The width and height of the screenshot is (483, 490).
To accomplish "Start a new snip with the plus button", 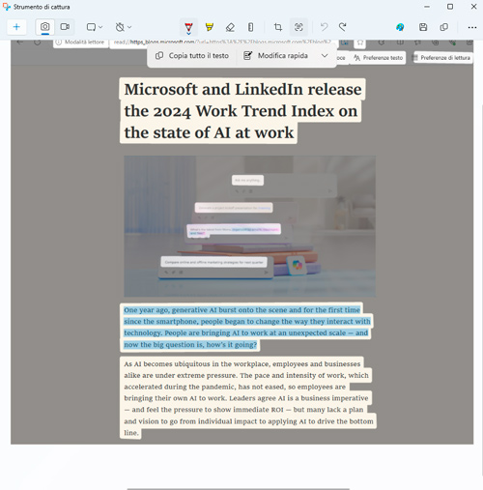I will [x=16, y=27].
